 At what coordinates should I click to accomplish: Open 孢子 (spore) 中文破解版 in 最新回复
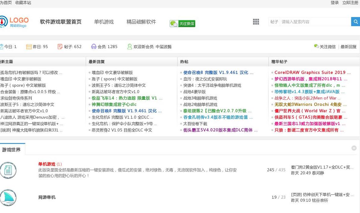click(x=115, y=79)
